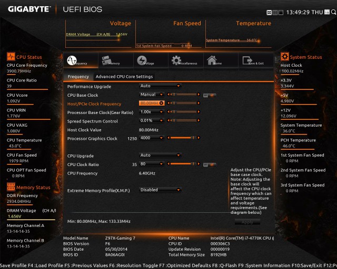This screenshot has height=269, width=337.
Task: Click the Voltage graph panel
Action: [x=98, y=34]
